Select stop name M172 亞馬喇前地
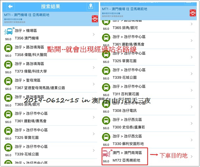200x167 pixels. 126,160
